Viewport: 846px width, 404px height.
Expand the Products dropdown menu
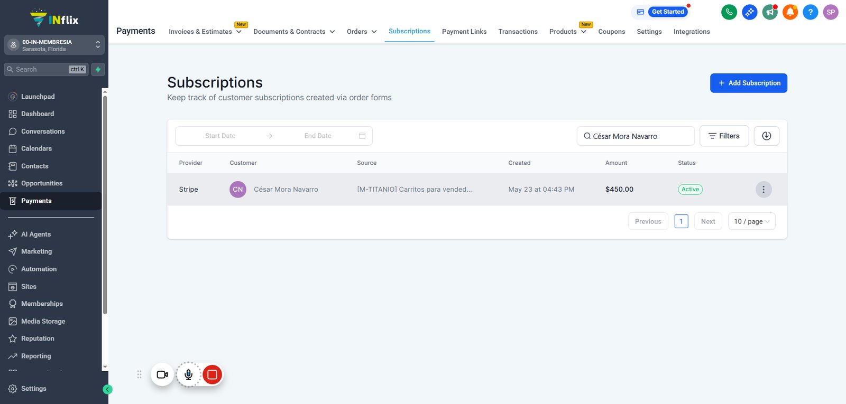[x=567, y=31]
